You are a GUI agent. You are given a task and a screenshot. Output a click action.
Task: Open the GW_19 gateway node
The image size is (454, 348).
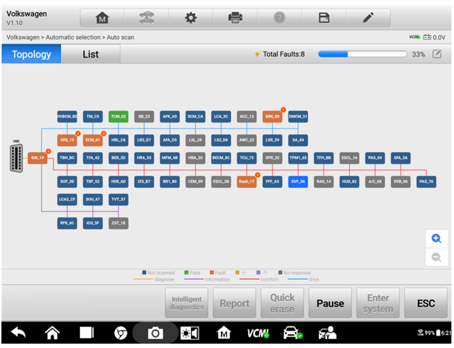(x=37, y=158)
